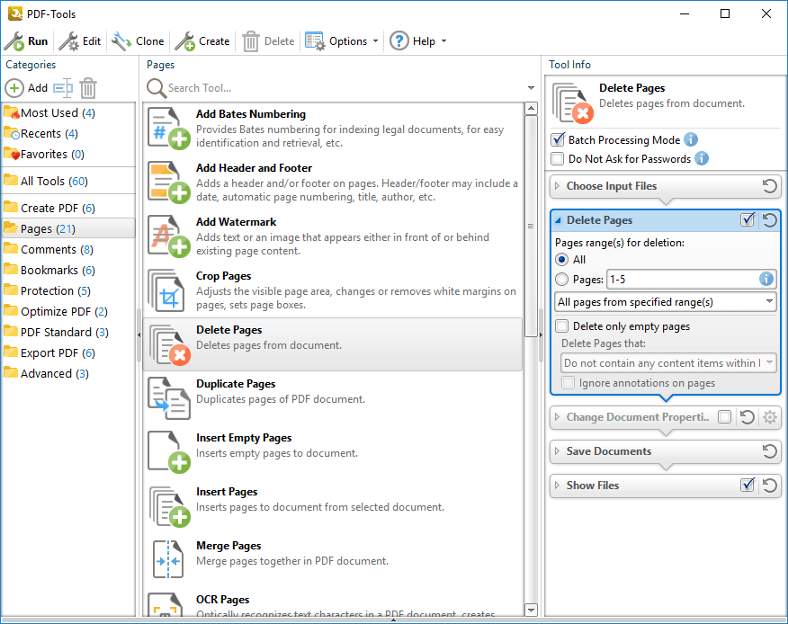
Task: Toggle the Delete Pages step checkbox
Action: [748, 219]
